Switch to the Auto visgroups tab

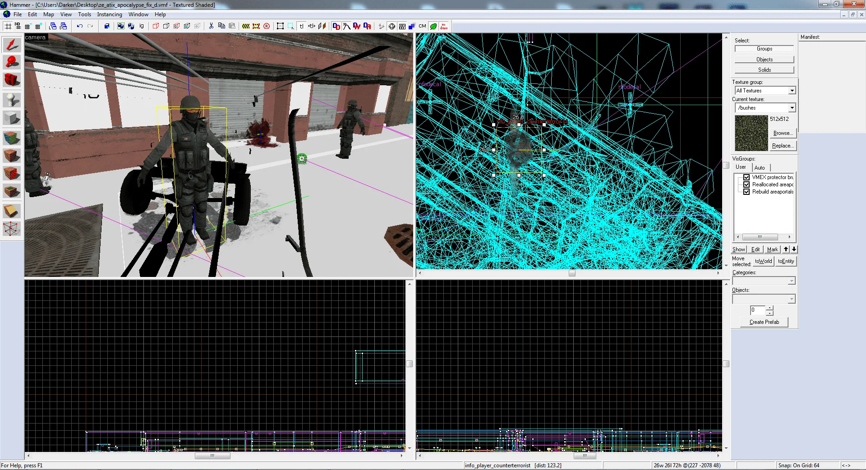tap(760, 168)
